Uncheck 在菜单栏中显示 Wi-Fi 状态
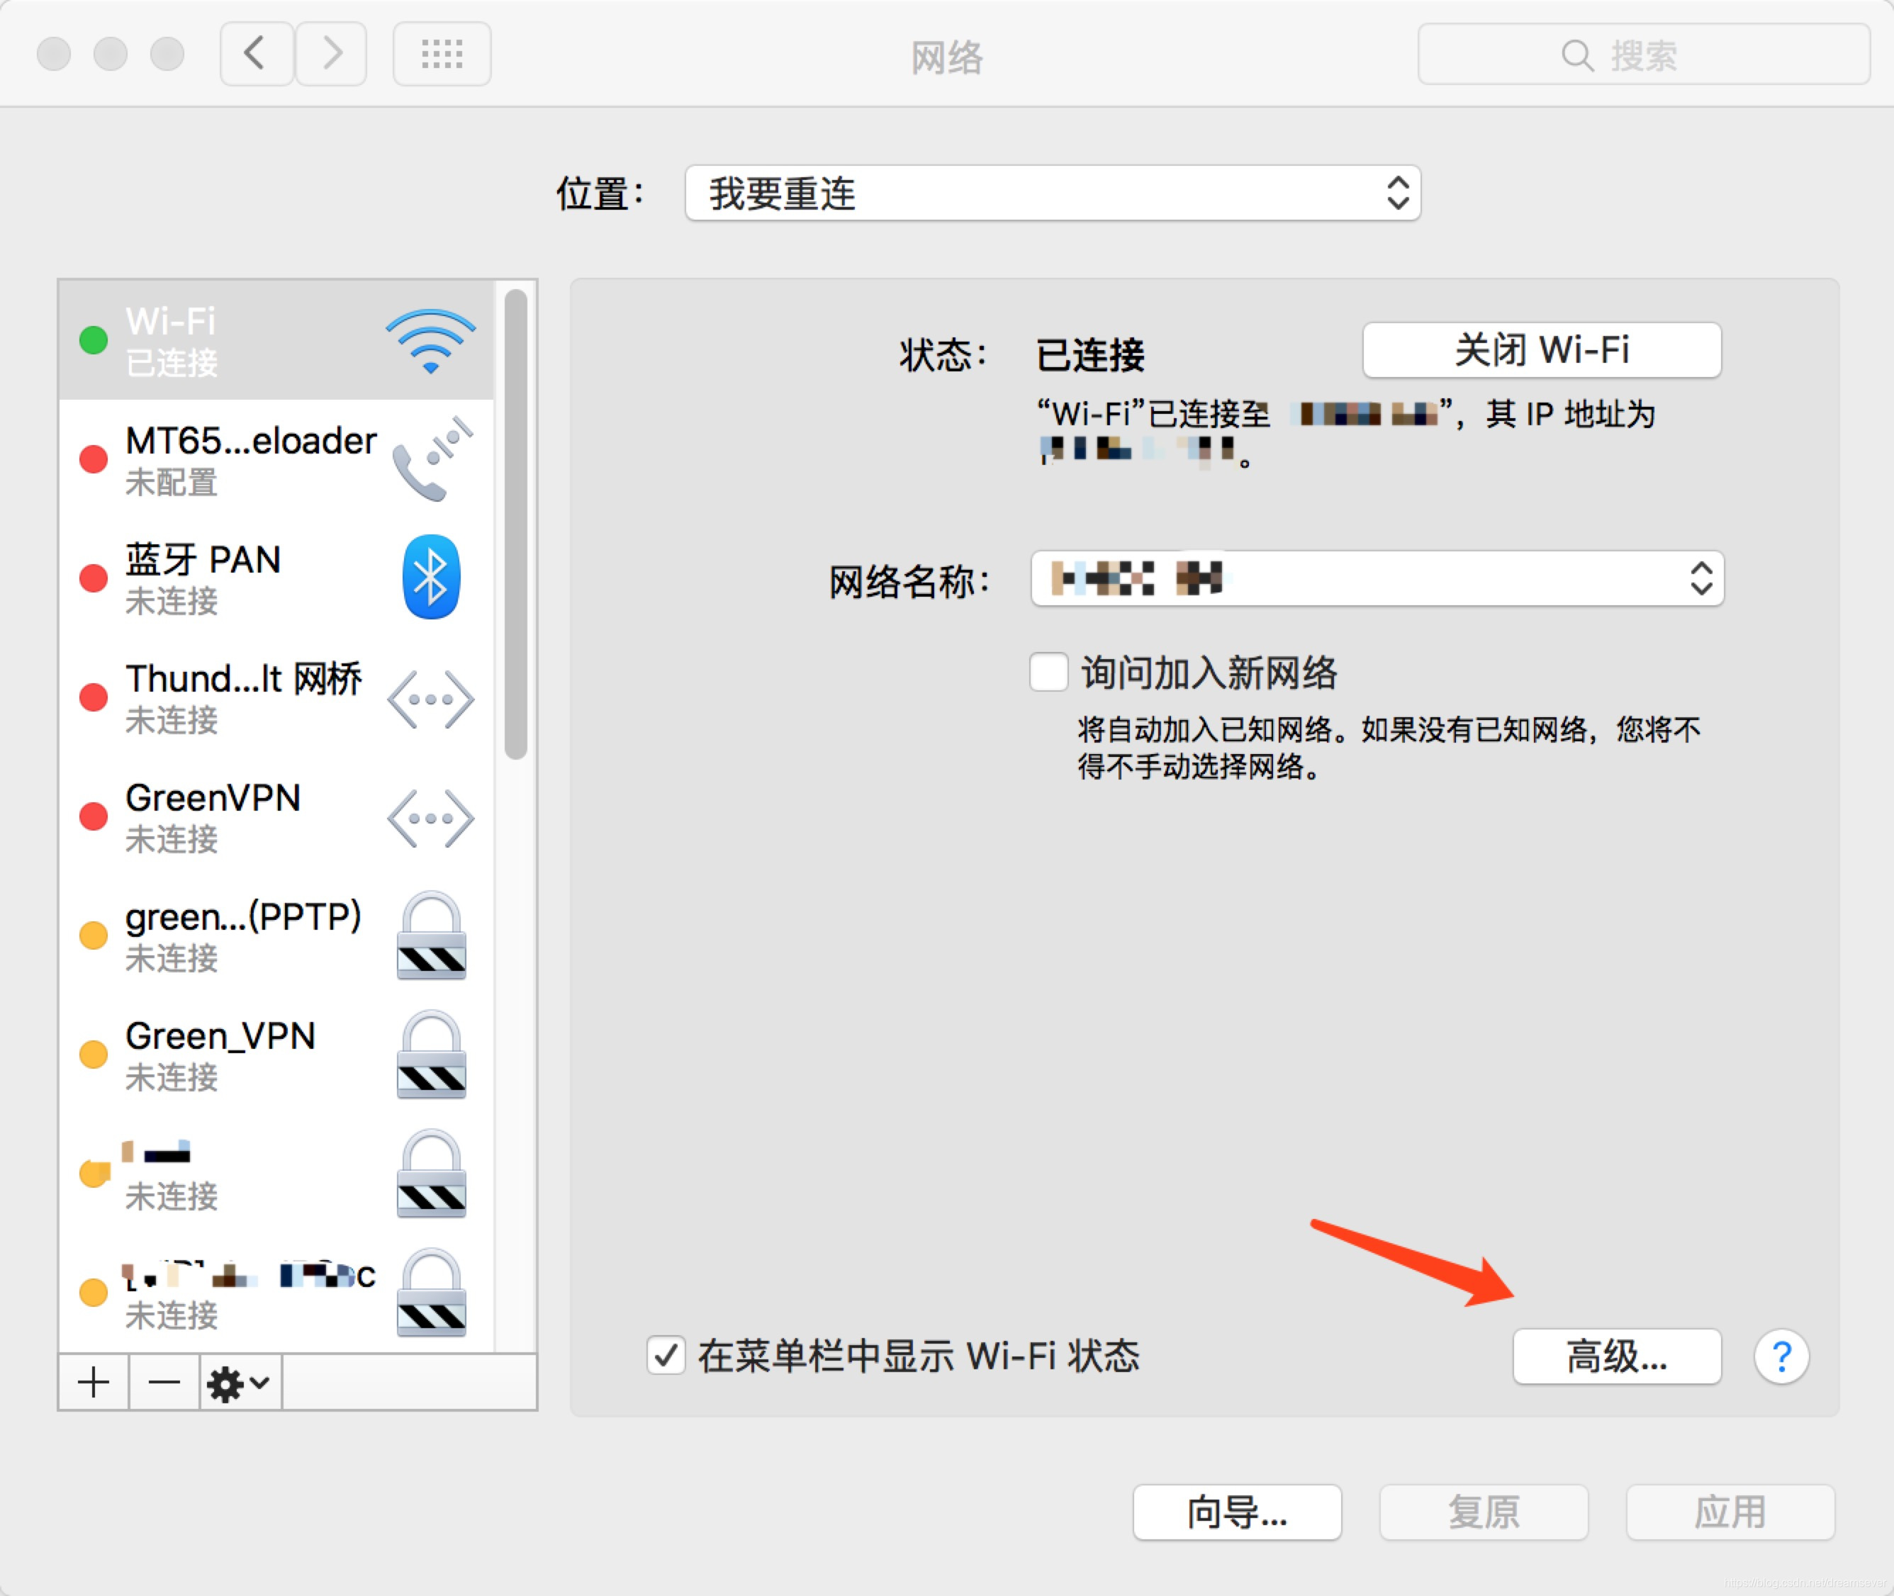Image resolution: width=1894 pixels, height=1596 pixels. (x=666, y=1355)
